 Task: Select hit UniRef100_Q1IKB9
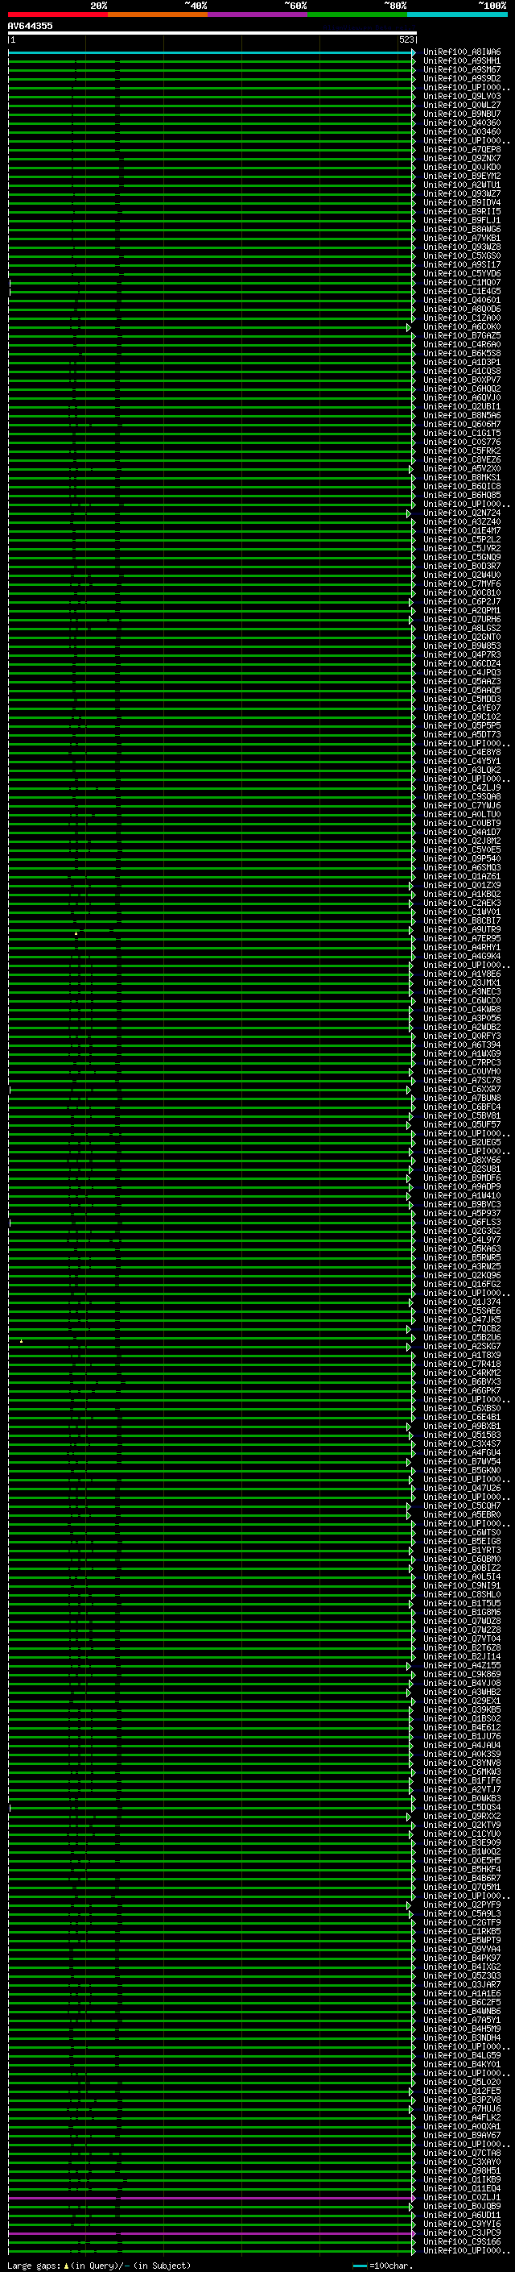coord(462,2179)
